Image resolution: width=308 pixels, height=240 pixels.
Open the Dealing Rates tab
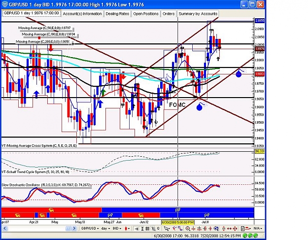click(117, 14)
